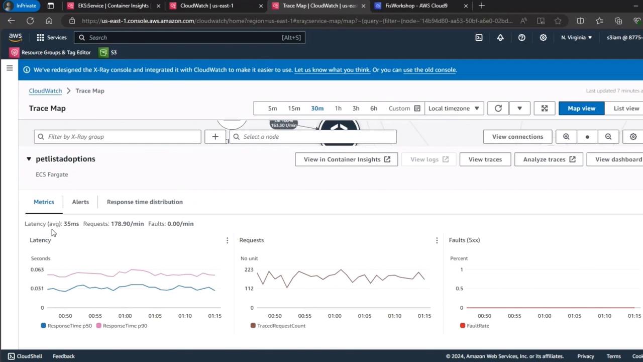Enter full screen mode for the trace map

click(544, 109)
